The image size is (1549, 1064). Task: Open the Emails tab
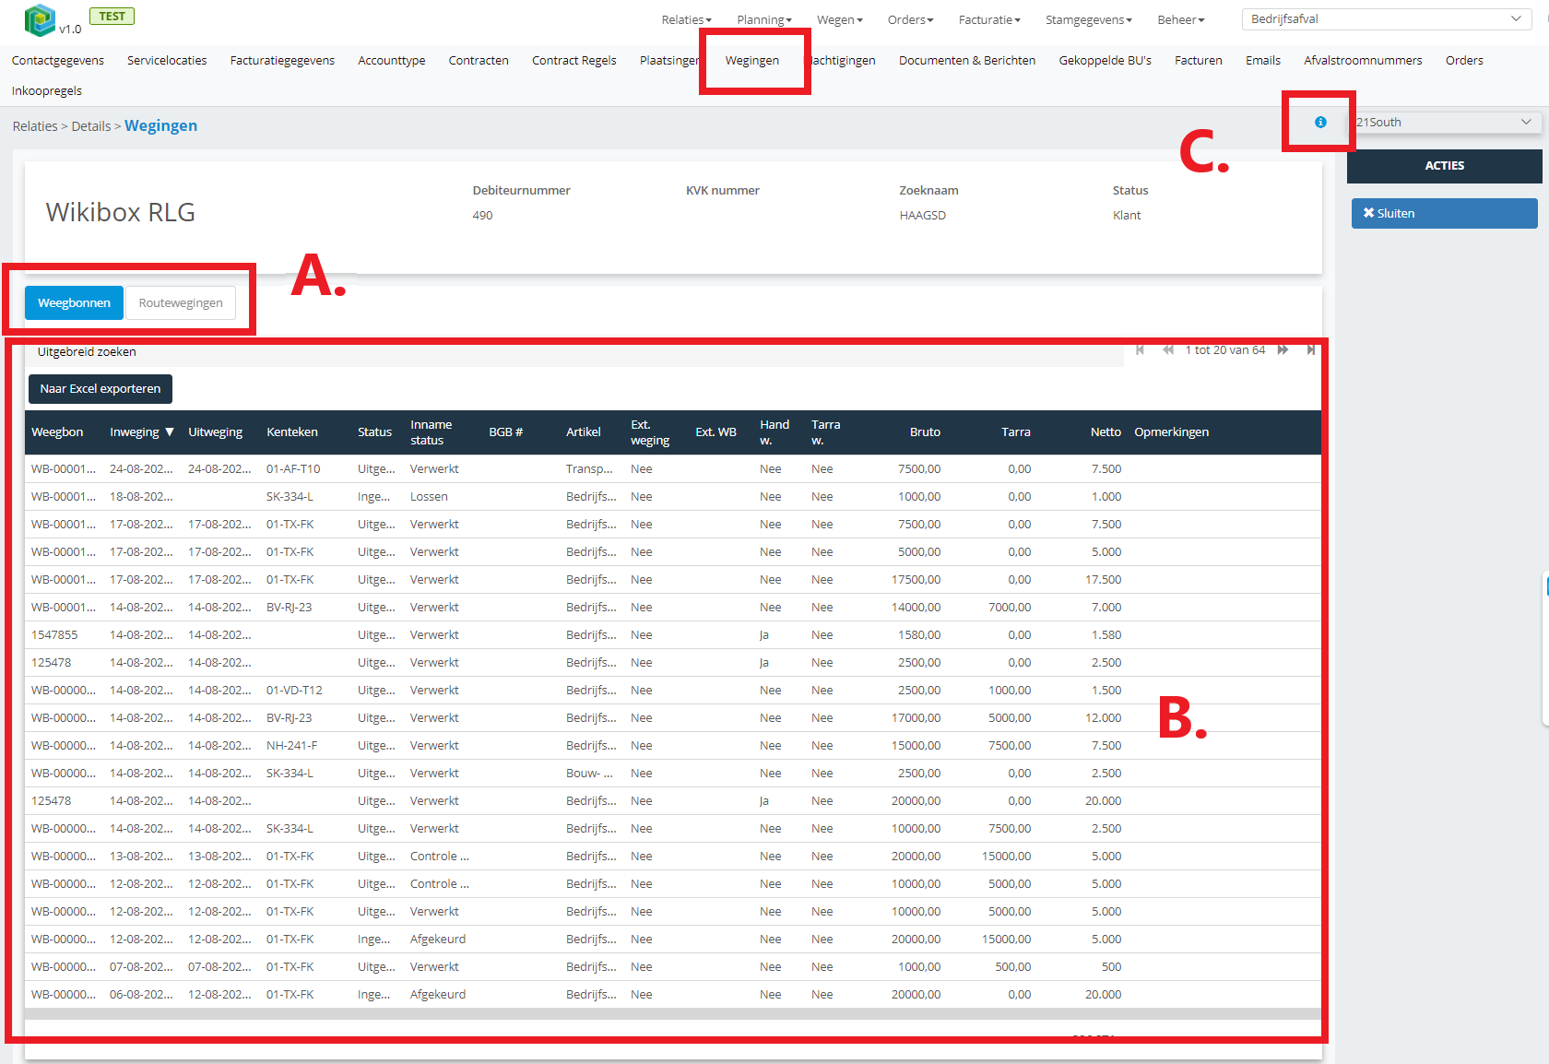[1263, 60]
